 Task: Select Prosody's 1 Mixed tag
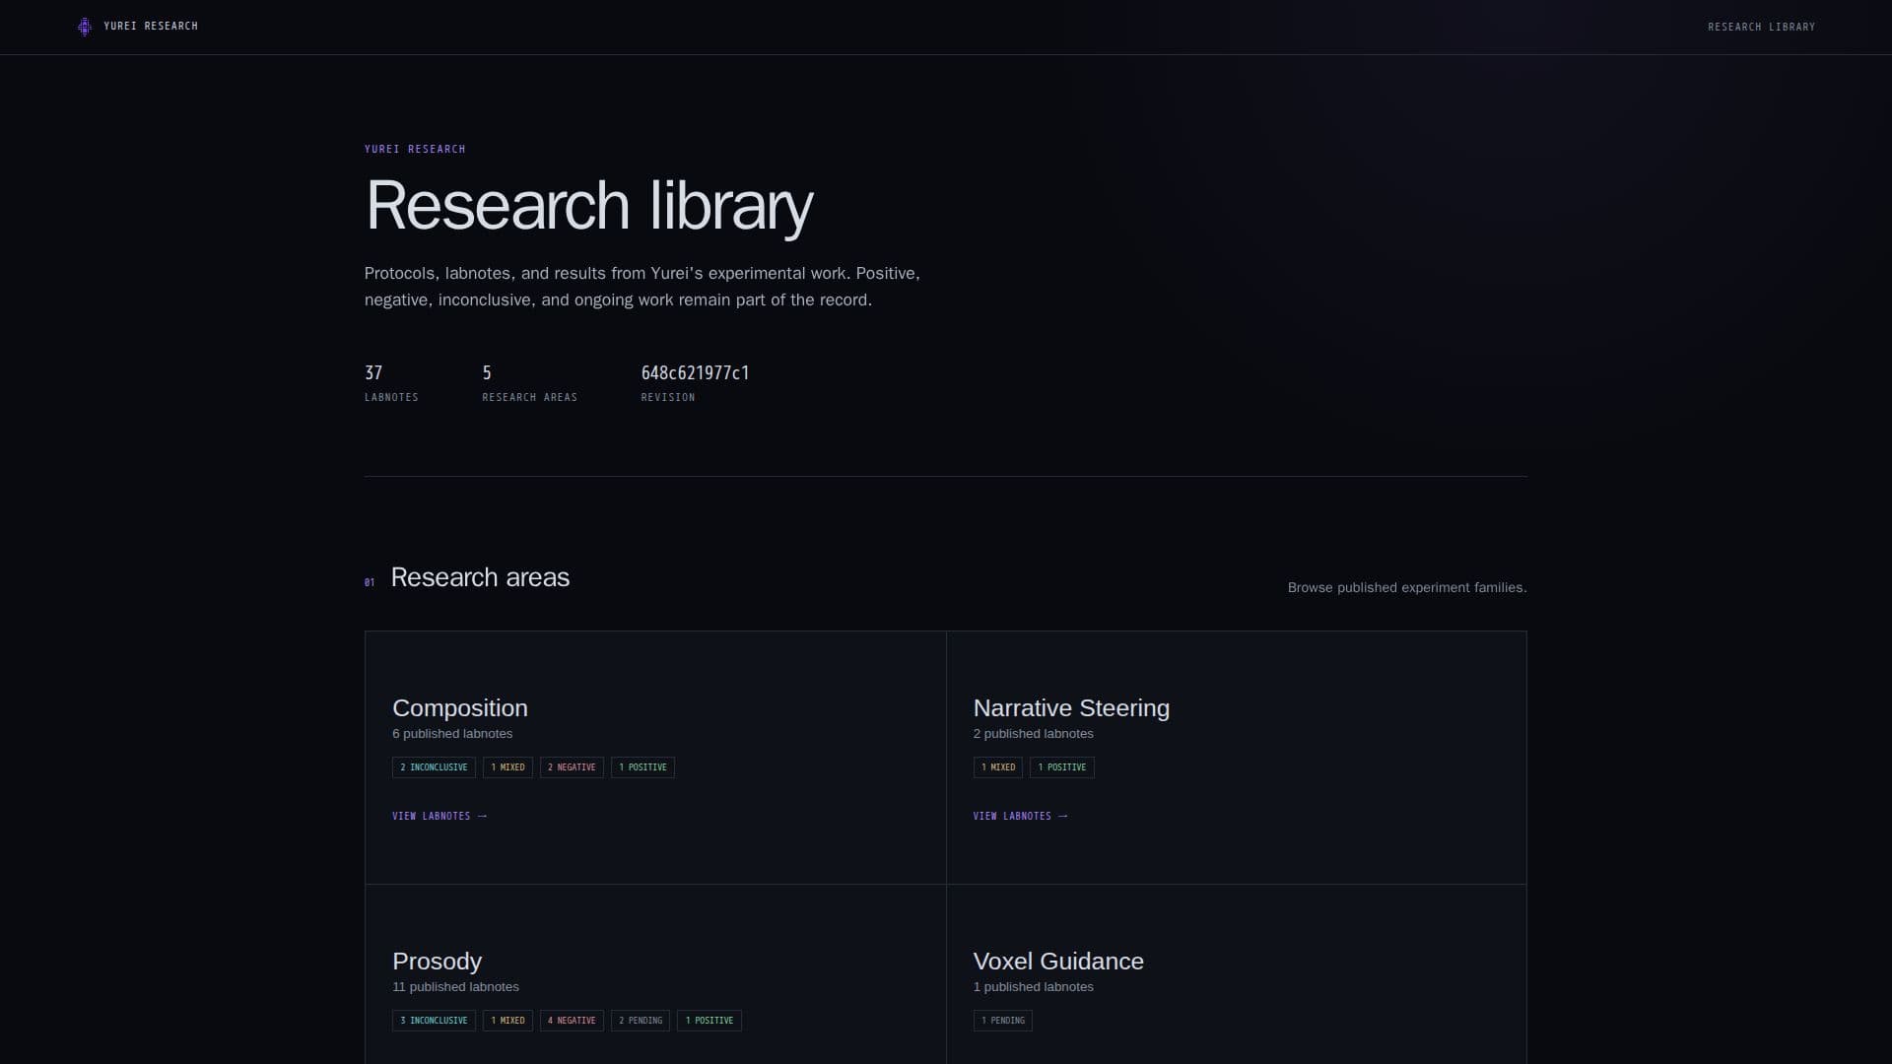tap(507, 1021)
